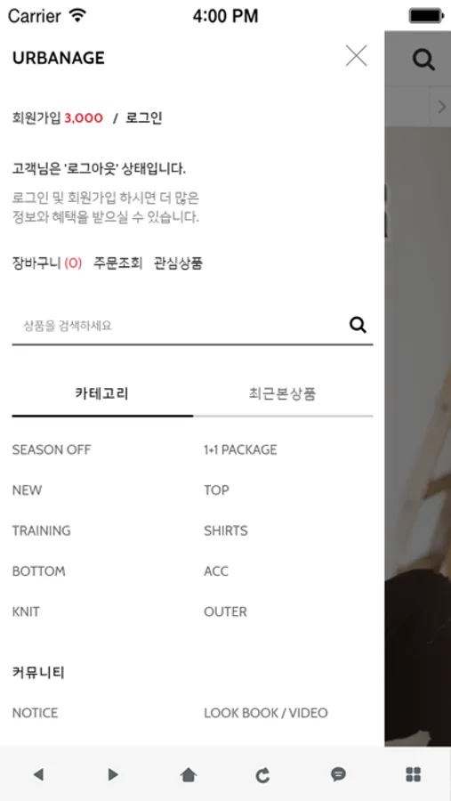This screenshot has height=801, width=451.
Task: Open the home icon in the bottom bar
Action: (x=189, y=775)
